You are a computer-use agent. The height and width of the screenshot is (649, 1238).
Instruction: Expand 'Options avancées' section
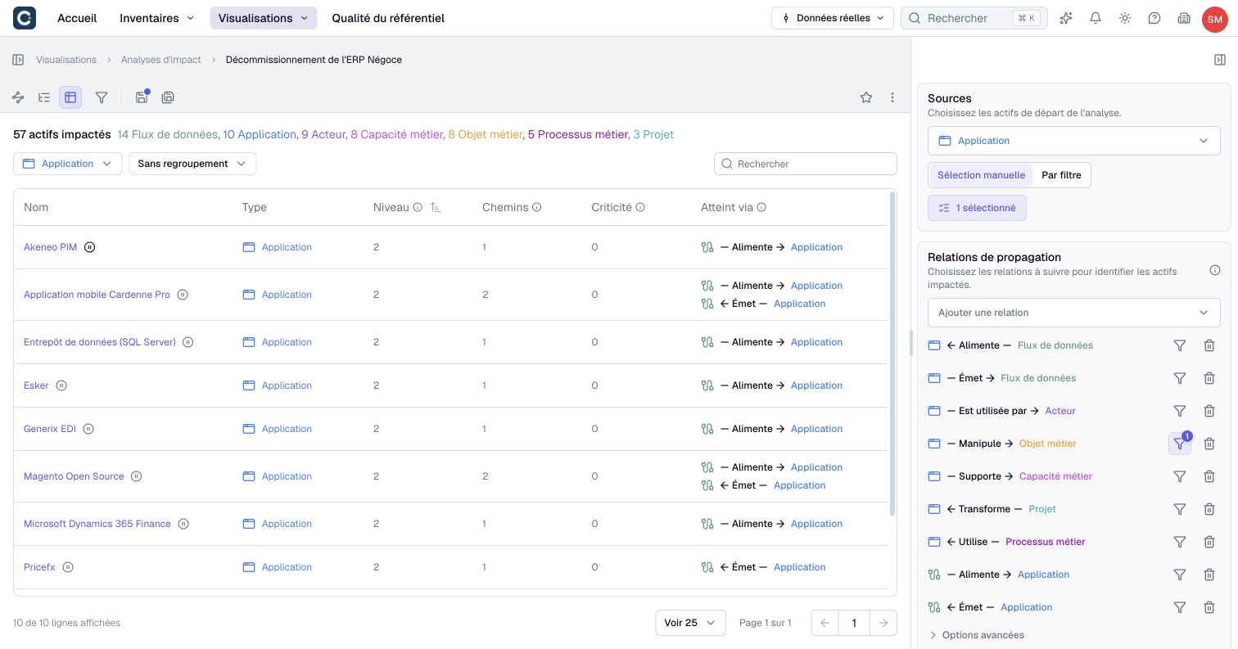tap(977, 635)
